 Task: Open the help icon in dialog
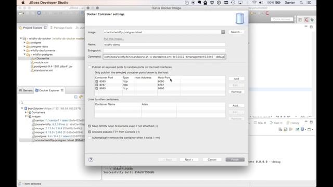point(91,159)
